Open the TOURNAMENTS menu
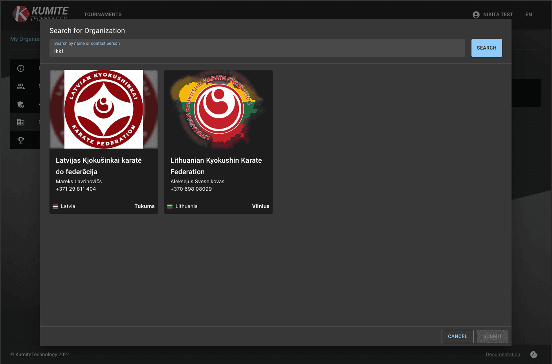 pyautogui.click(x=103, y=14)
